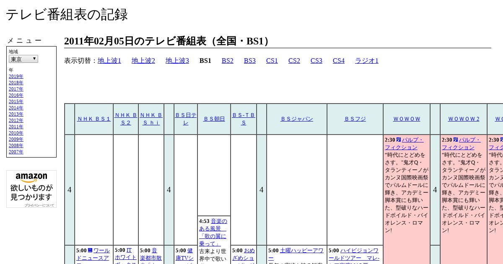Open the ＢＳ日テレ channel header link
The height and width of the screenshot is (264, 503).
(x=186, y=119)
